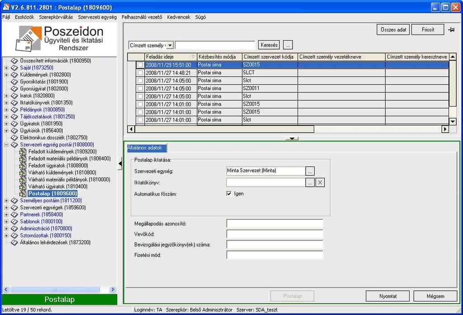Viewport: 463px width, 315px height.
Task: Click the Adminisztráció node icon
Action: [x=14, y=229]
